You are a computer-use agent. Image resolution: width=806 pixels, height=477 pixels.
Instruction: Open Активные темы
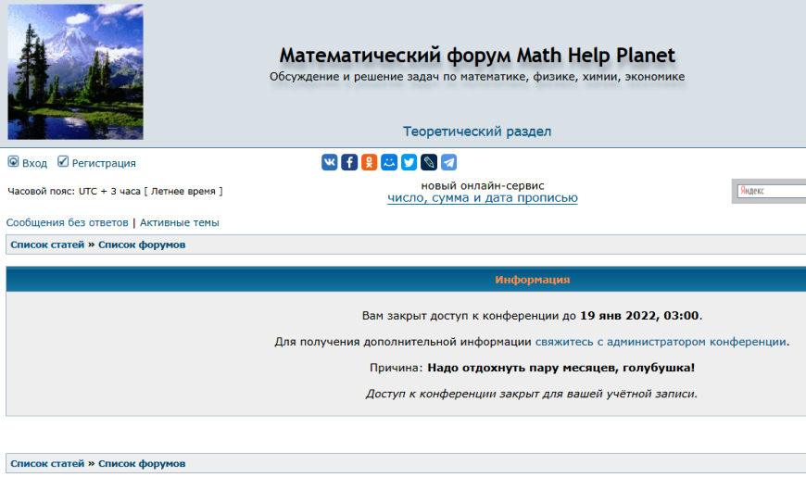tap(180, 222)
